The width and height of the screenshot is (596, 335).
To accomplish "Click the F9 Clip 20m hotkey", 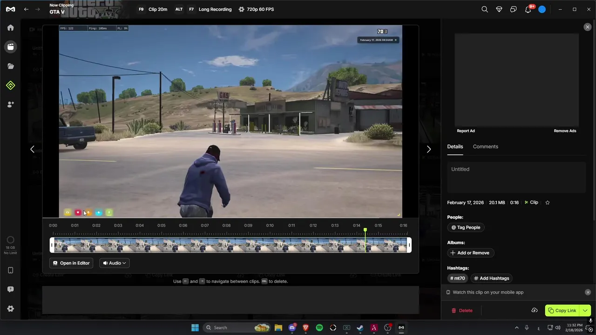I will pyautogui.click(x=152, y=9).
